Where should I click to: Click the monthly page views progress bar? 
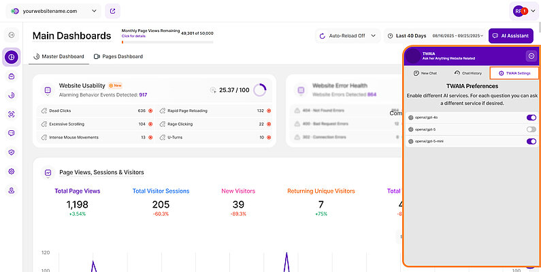[x=167, y=41]
